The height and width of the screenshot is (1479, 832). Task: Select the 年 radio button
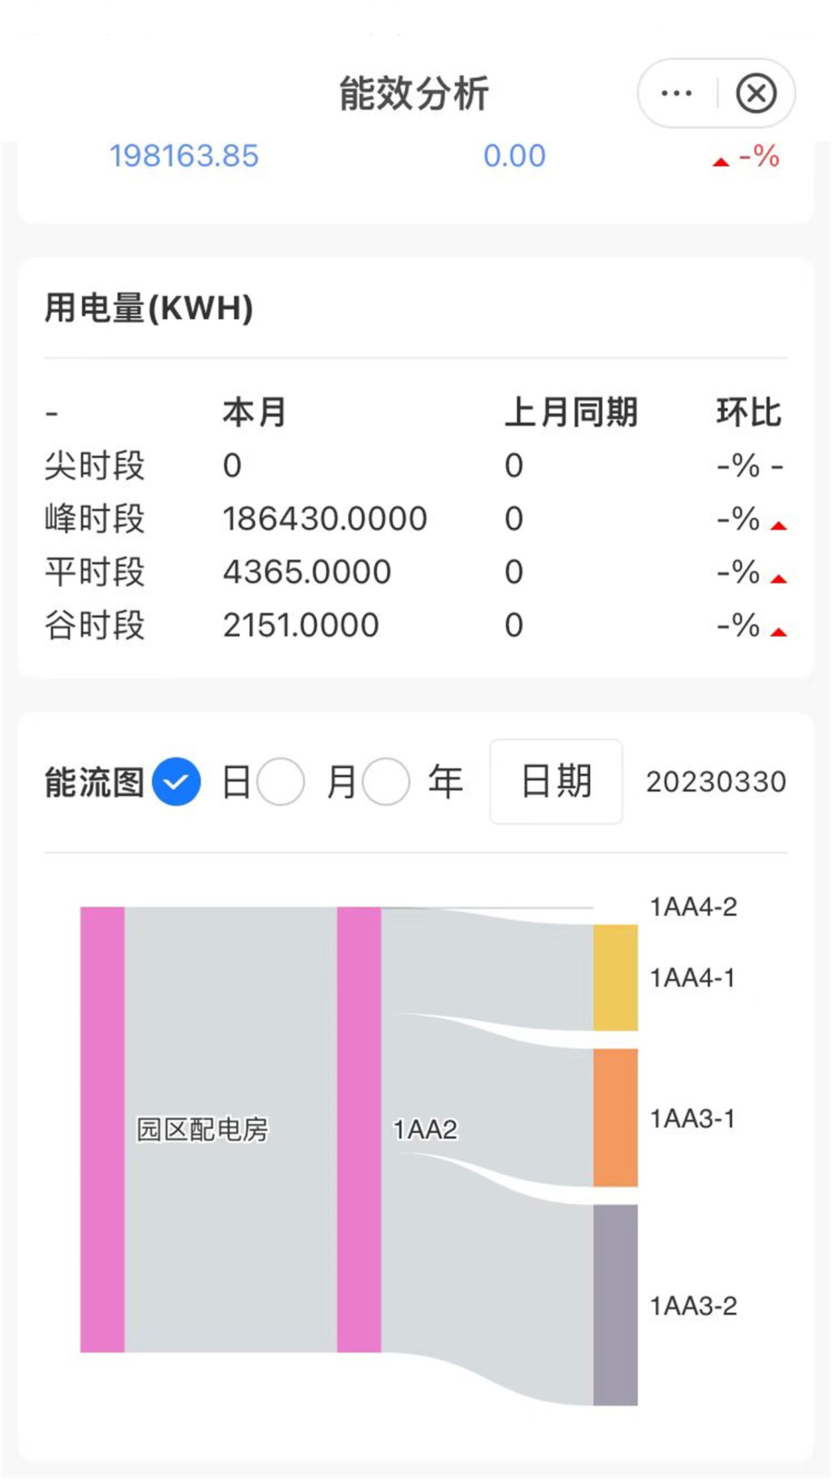[386, 782]
